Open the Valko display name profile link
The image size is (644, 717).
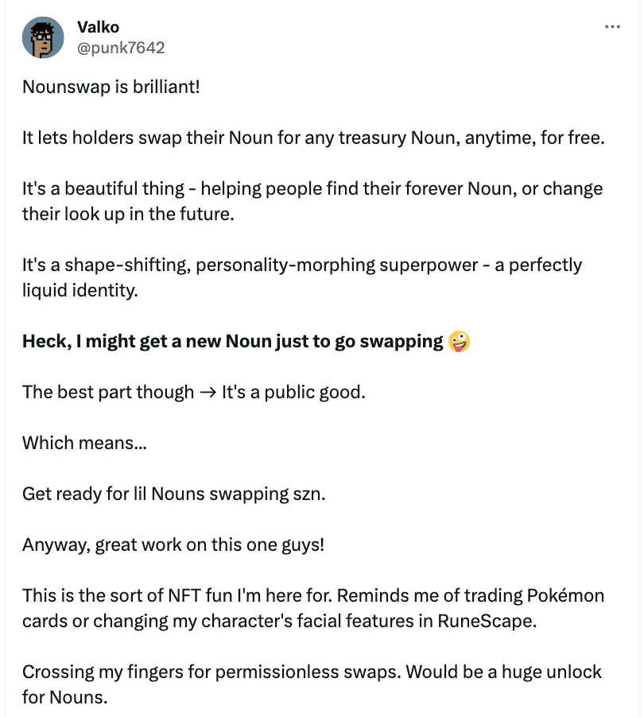[98, 28]
